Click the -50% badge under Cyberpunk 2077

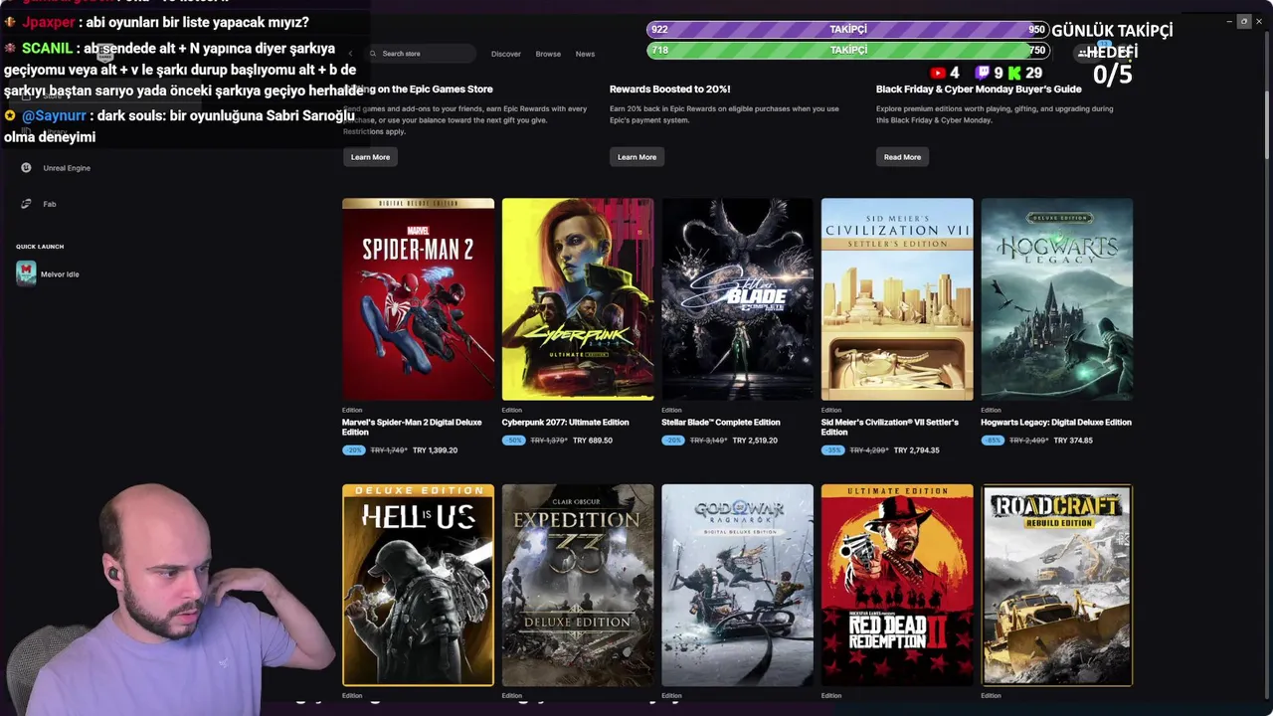click(513, 441)
